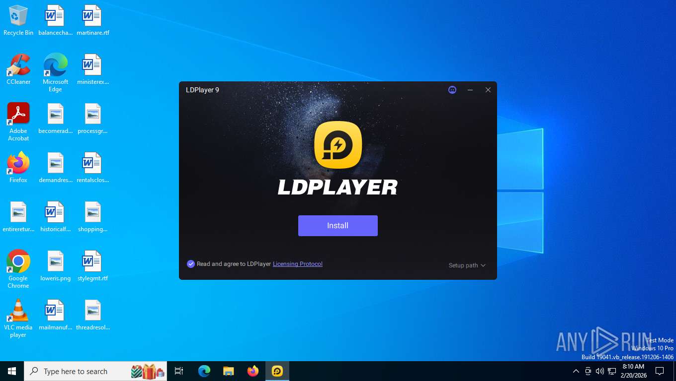This screenshot has height=381, width=676.
Task: Select the Adobe Acrobat desktop shortcut
Action: 18,122
